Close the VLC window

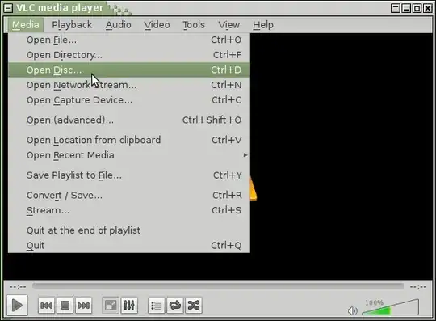[x=428, y=8]
